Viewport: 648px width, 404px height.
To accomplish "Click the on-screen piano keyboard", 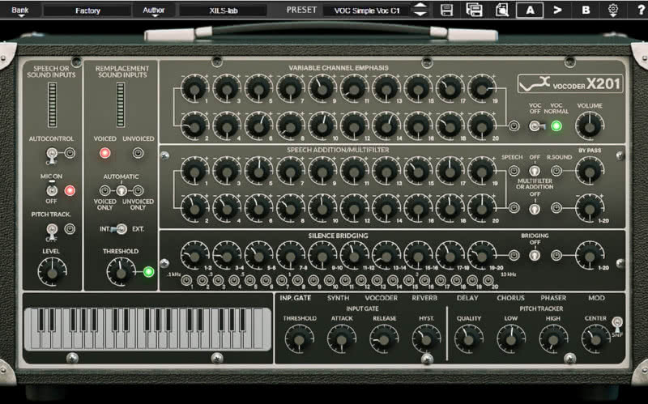I will pos(147,330).
